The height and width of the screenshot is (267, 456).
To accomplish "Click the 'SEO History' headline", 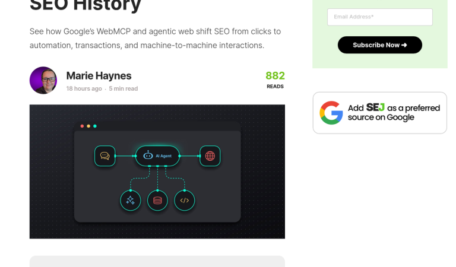I will pos(85,5).
